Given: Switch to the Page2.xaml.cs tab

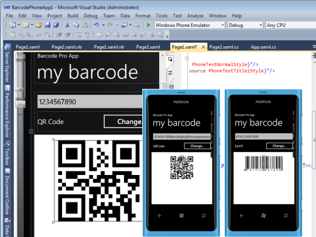Looking at the screenshot, I should pos(224,47).
